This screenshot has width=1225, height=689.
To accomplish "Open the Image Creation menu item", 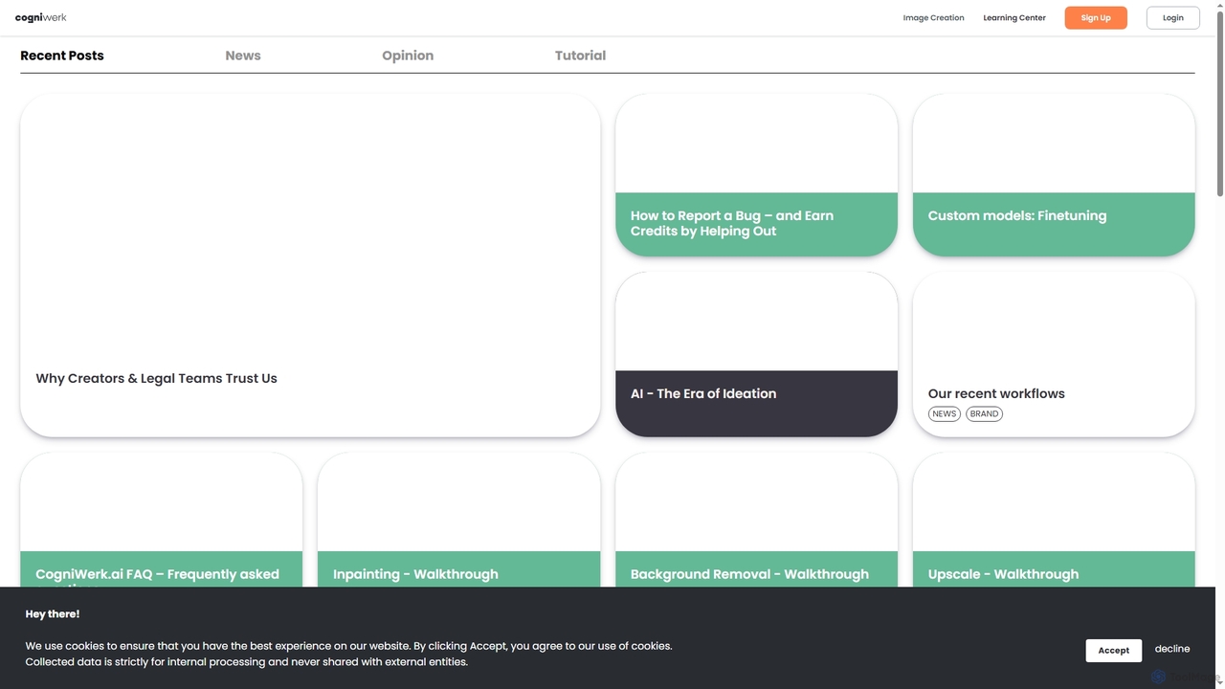I will click(933, 17).
